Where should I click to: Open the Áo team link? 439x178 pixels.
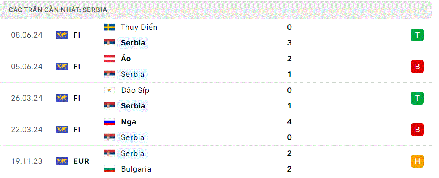[126, 59]
